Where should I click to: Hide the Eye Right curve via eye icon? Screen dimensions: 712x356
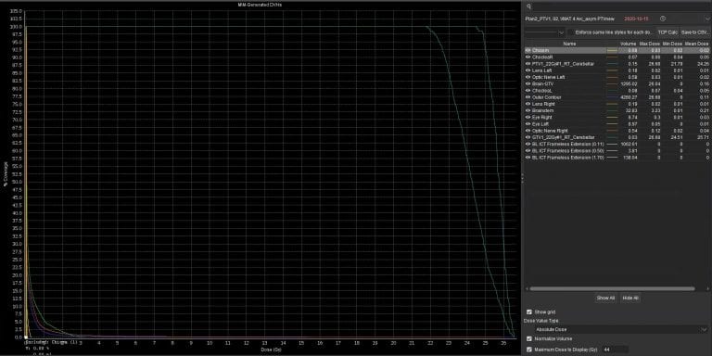(528, 117)
